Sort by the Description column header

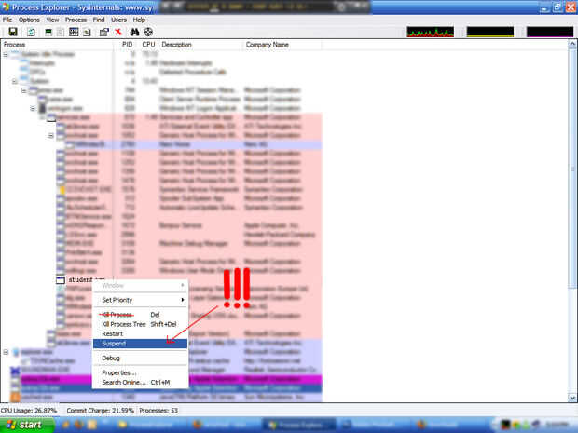pos(200,45)
